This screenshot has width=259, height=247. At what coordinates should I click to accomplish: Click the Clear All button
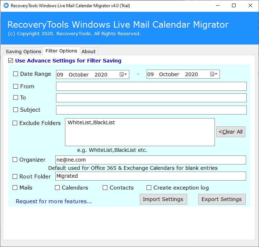point(231,132)
